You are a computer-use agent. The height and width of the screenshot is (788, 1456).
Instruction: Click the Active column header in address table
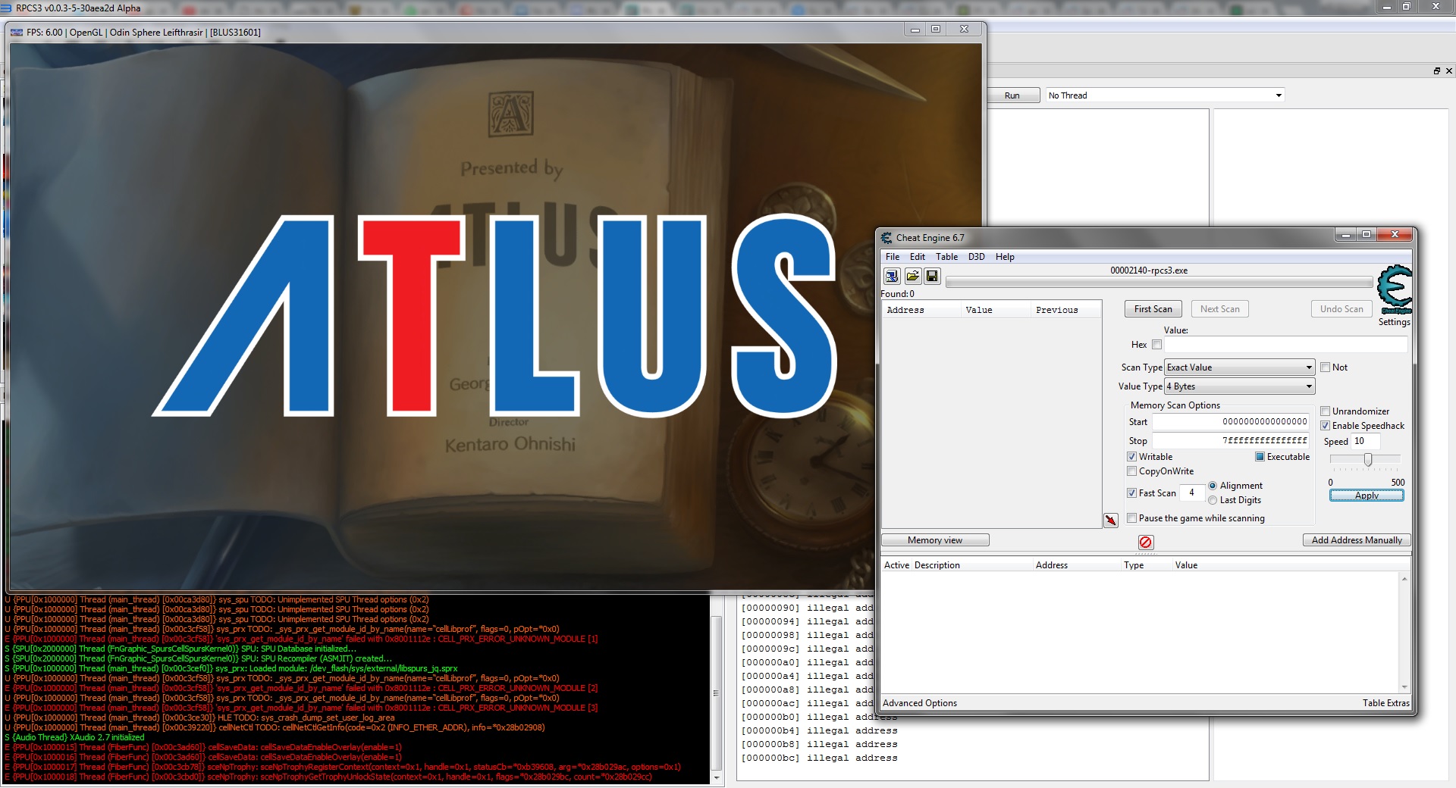pos(896,565)
